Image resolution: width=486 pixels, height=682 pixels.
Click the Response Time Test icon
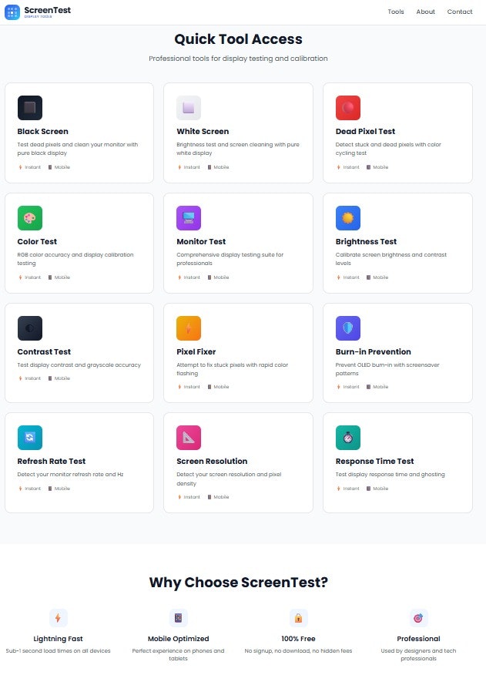click(348, 437)
